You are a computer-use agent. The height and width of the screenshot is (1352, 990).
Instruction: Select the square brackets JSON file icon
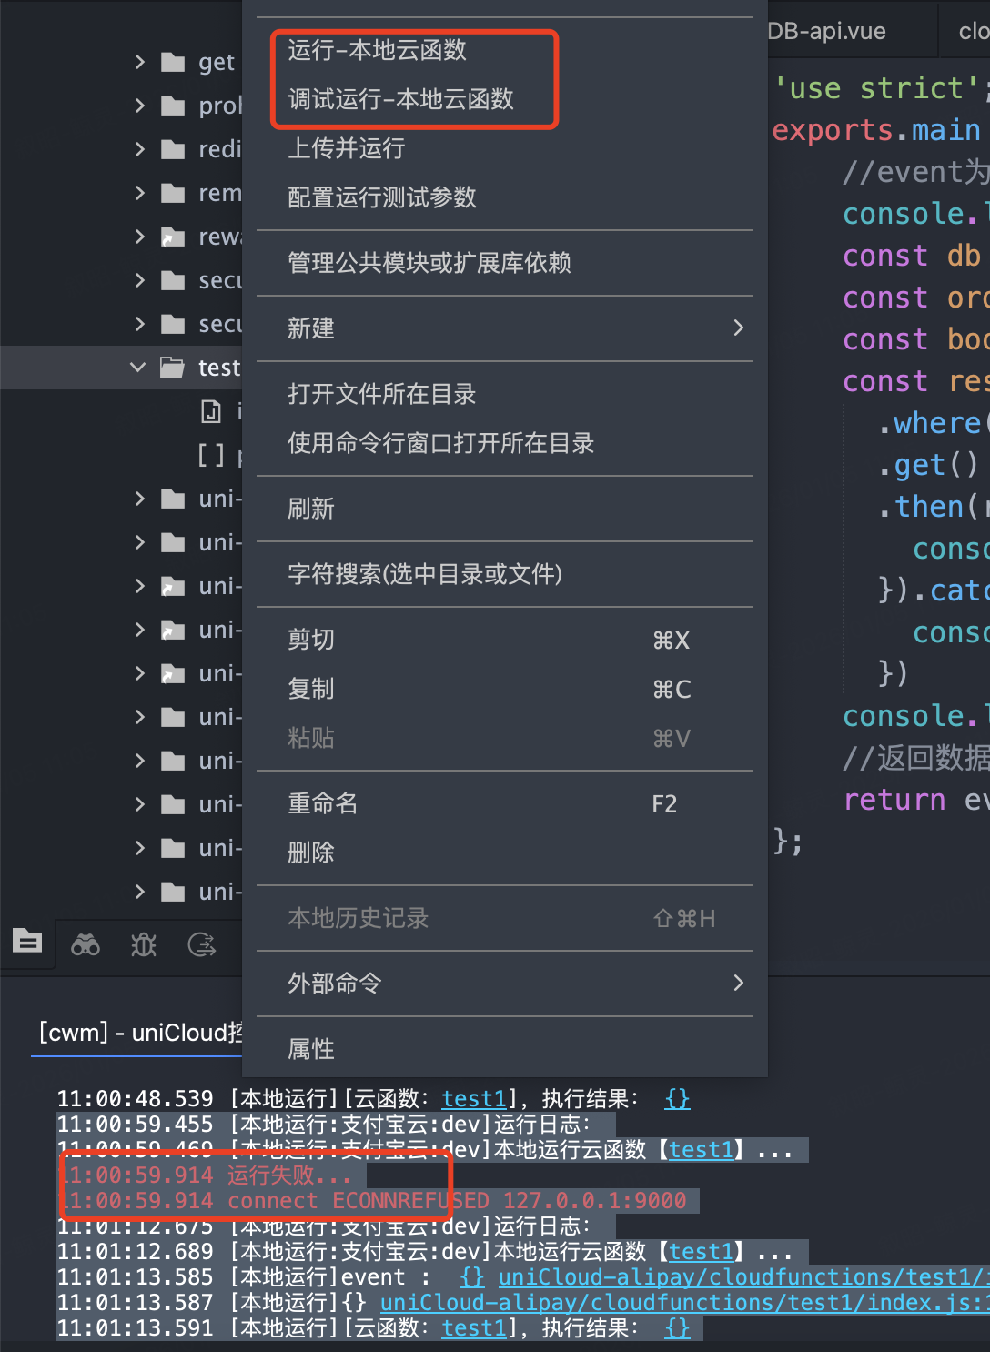point(211,455)
